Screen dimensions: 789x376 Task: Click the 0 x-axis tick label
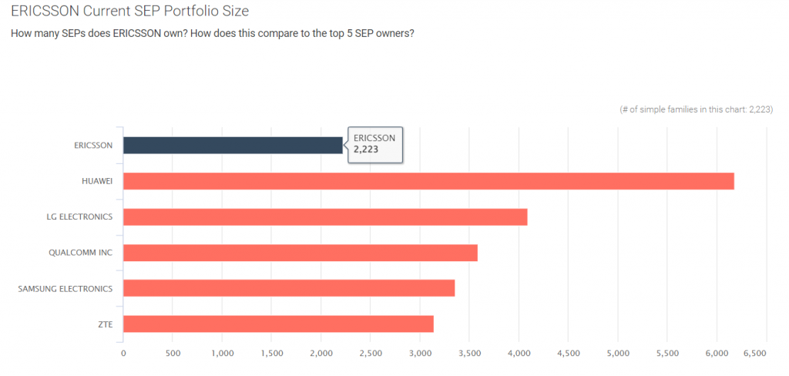tap(123, 353)
